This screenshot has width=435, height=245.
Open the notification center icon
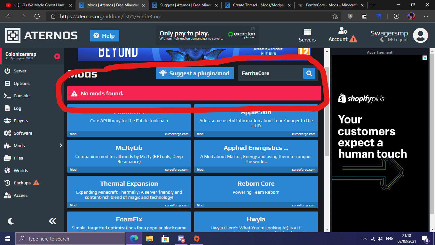425,239
